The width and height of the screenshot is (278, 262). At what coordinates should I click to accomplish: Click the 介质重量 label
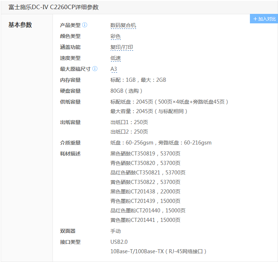pos(70,143)
